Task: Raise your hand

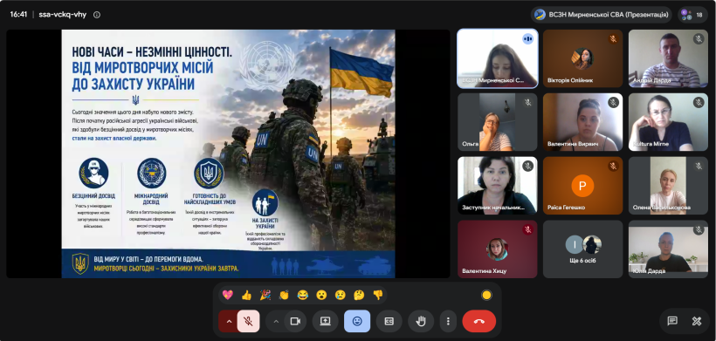Action: pyautogui.click(x=421, y=322)
